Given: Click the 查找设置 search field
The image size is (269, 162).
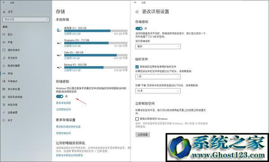Looking at the screenshot, I should [x=26, y=20].
